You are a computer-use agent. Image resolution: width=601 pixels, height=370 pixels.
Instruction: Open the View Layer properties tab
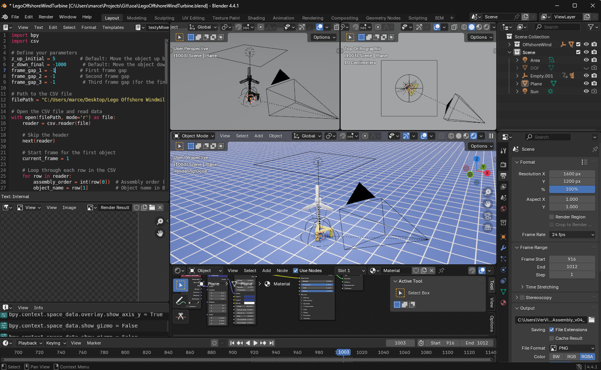tap(503, 187)
